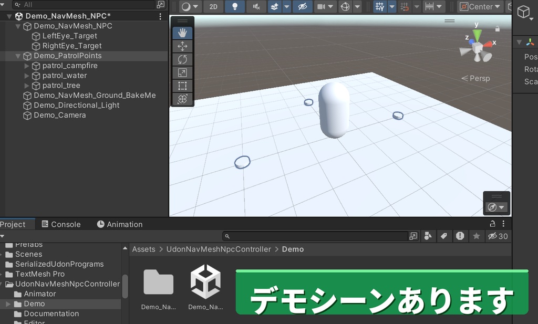Switch to the Console tab
538x324 pixels.
pos(61,224)
